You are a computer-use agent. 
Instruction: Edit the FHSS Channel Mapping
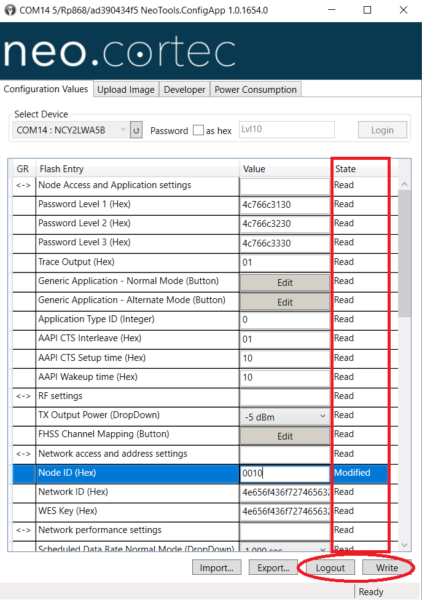pos(285,436)
